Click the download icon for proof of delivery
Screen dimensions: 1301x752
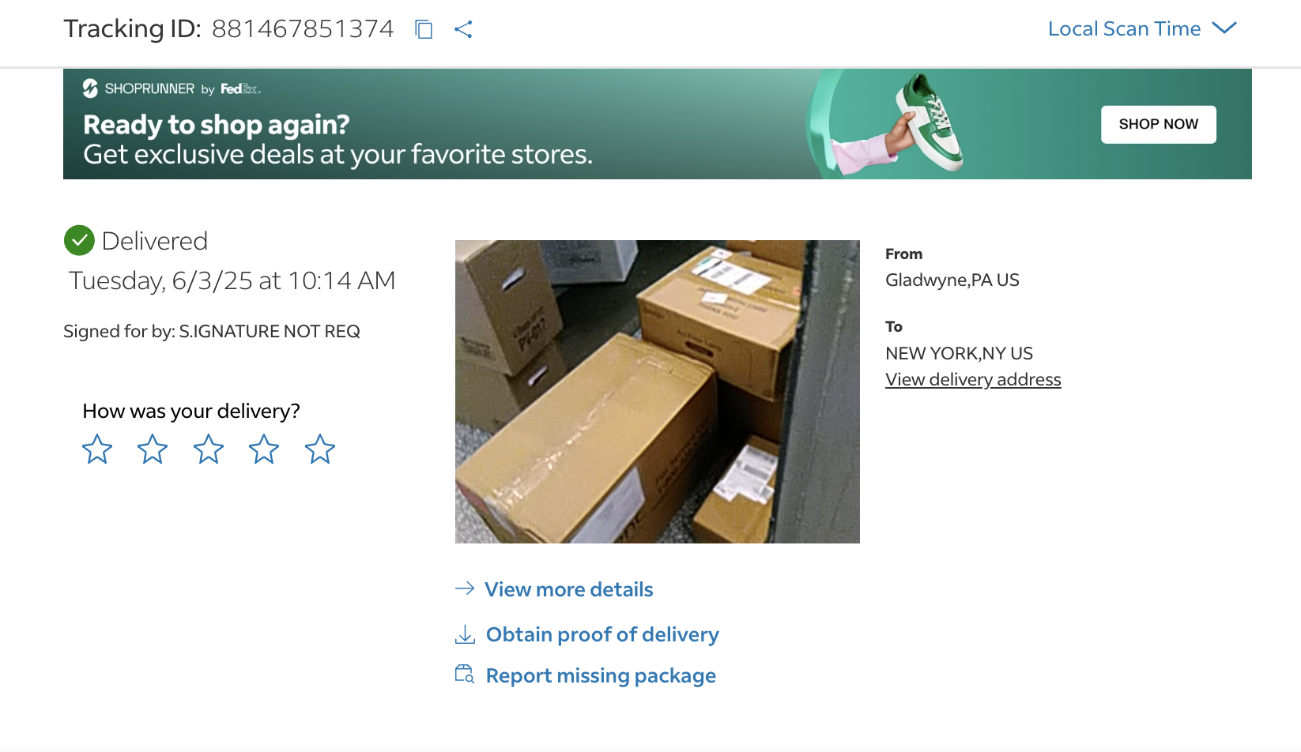465,634
